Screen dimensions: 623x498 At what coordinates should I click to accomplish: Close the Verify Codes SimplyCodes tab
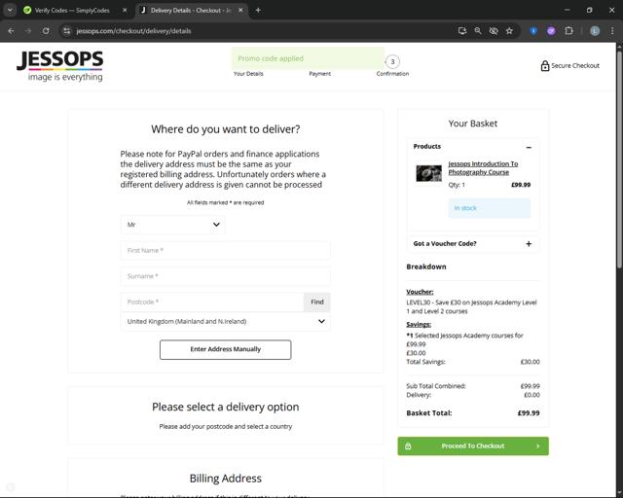[x=125, y=11]
